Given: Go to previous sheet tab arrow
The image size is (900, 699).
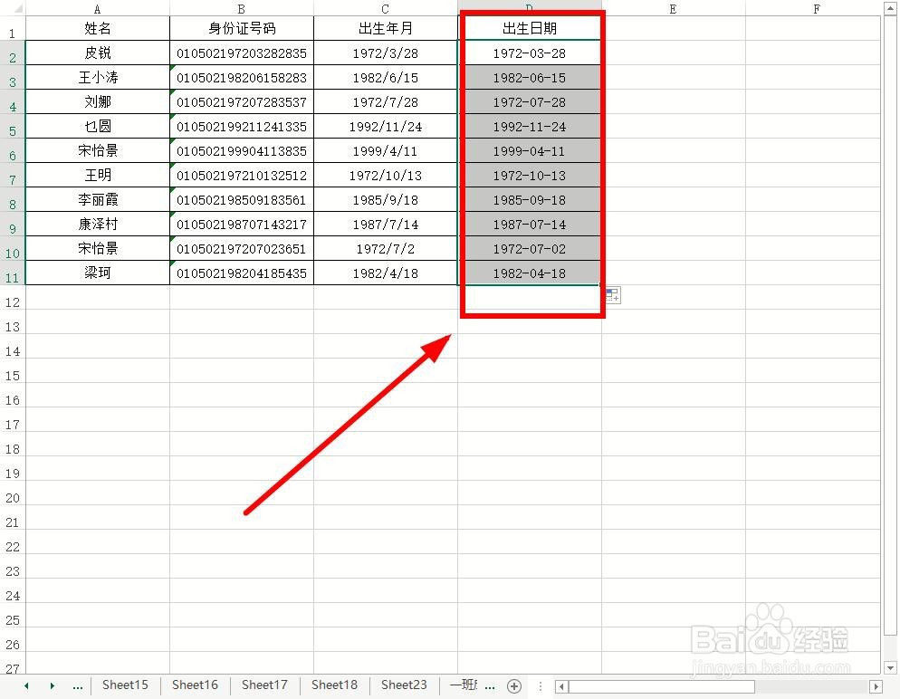Looking at the screenshot, I should tap(26, 685).
